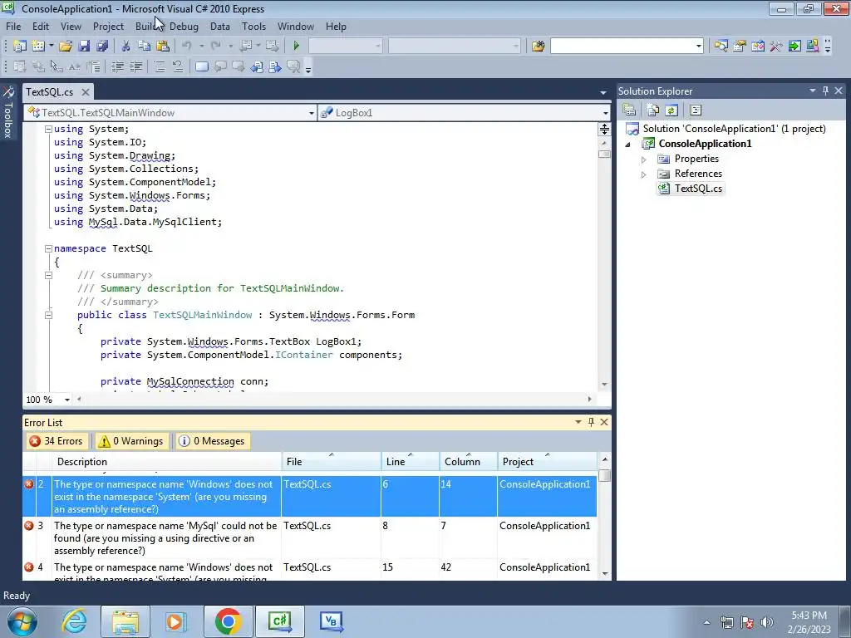This screenshot has width=851, height=638.
Task: Click the Cut scissors icon
Action: [126, 47]
